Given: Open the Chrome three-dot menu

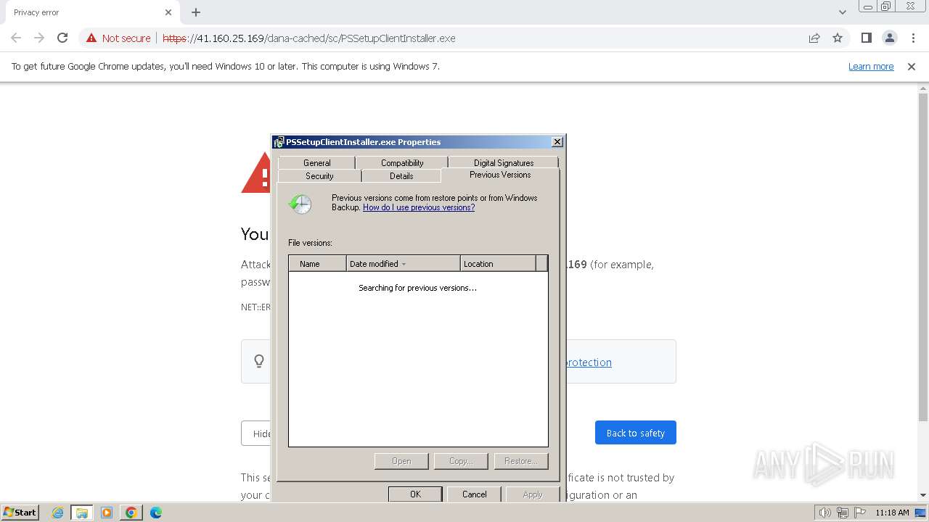Looking at the screenshot, I should 913,38.
